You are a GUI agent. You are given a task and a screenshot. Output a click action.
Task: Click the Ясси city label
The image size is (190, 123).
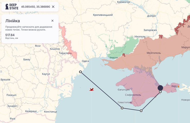(38, 46)
